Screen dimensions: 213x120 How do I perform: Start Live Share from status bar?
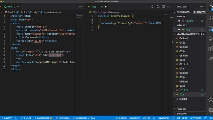click(63, 118)
